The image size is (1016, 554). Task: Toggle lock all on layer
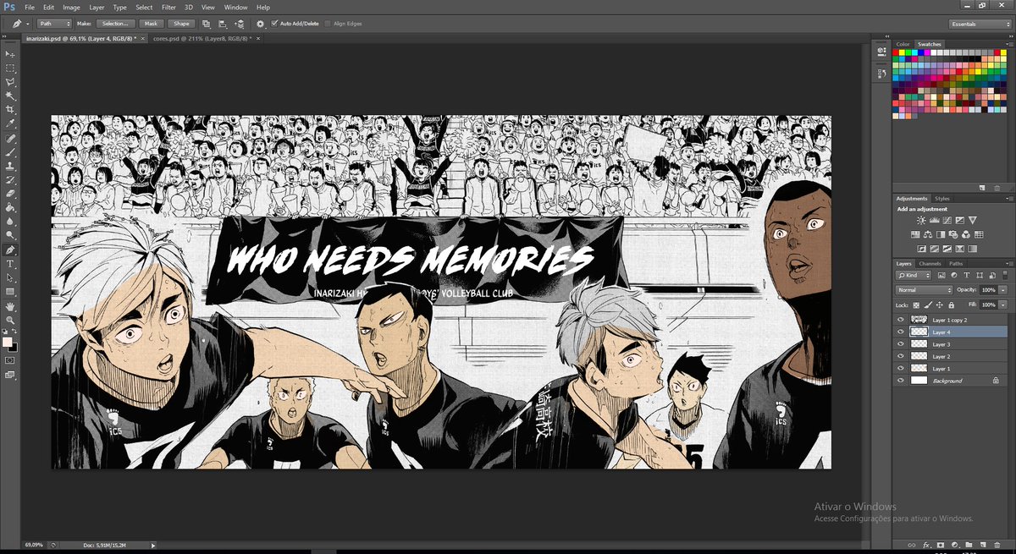point(951,304)
